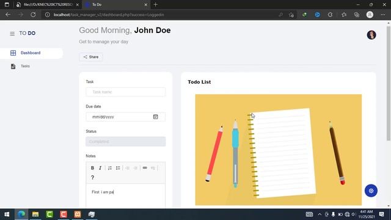Open the Dashboard page in sidebar
This screenshot has height=220, width=391.
[31, 53]
